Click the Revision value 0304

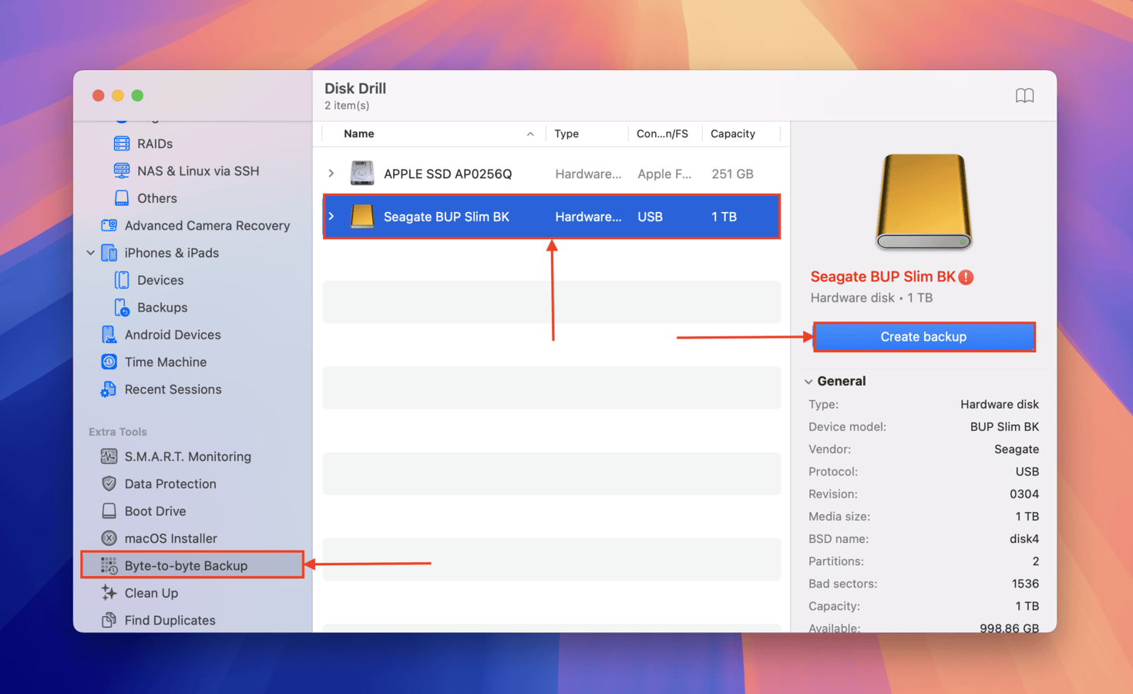pyautogui.click(x=1024, y=494)
